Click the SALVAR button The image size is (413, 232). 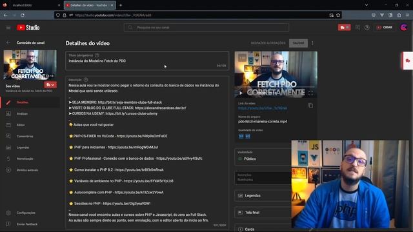(x=298, y=43)
